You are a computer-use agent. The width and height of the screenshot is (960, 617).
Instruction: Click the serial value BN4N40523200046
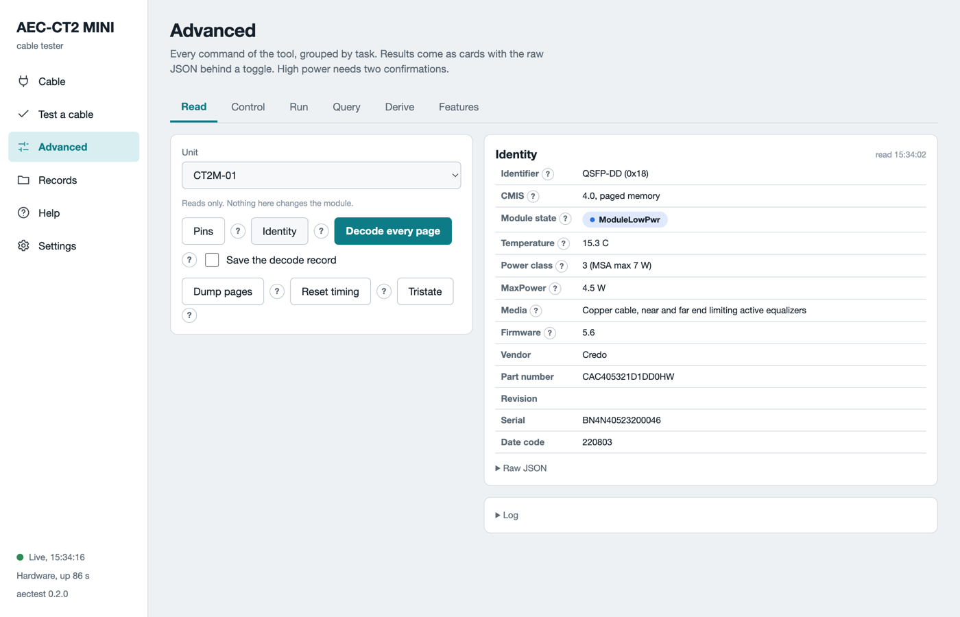pos(621,420)
